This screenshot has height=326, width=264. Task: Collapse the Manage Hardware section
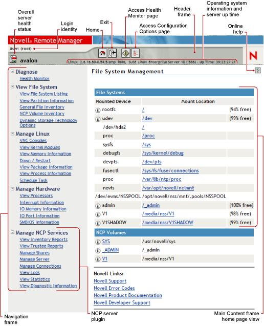point(12,188)
